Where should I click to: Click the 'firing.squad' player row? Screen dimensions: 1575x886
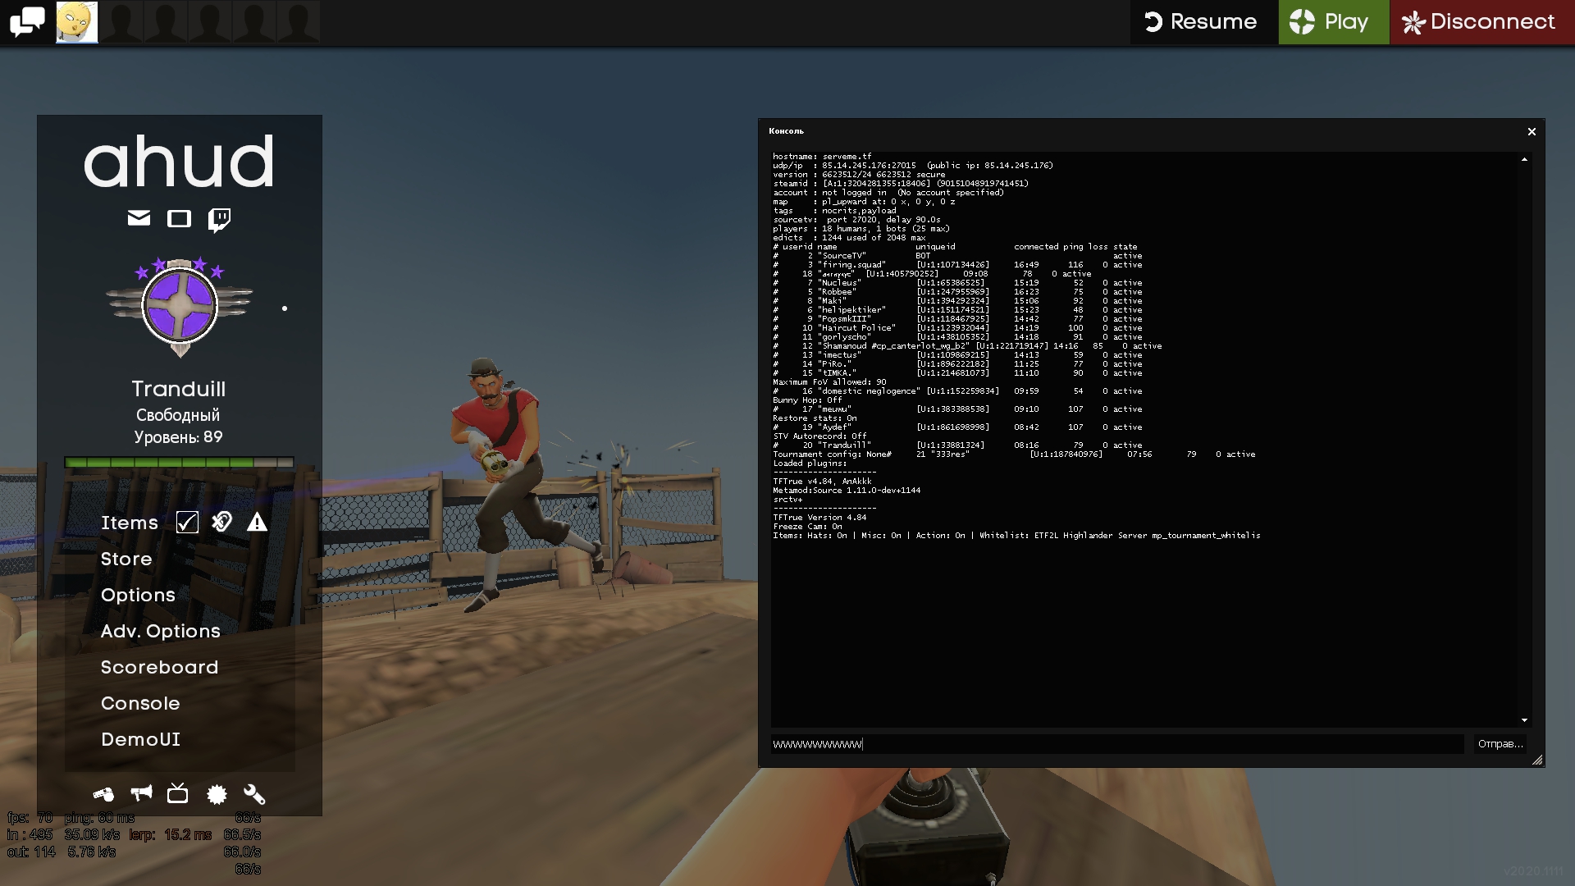tap(957, 265)
